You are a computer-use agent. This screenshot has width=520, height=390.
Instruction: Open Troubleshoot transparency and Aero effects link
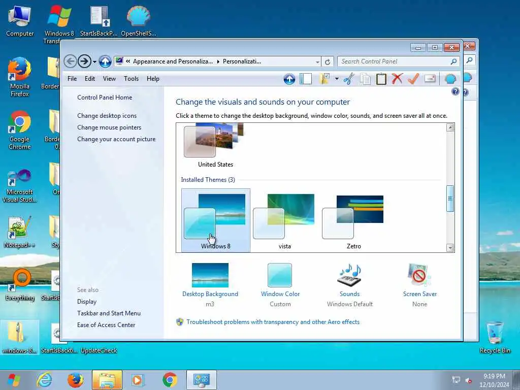(273, 321)
